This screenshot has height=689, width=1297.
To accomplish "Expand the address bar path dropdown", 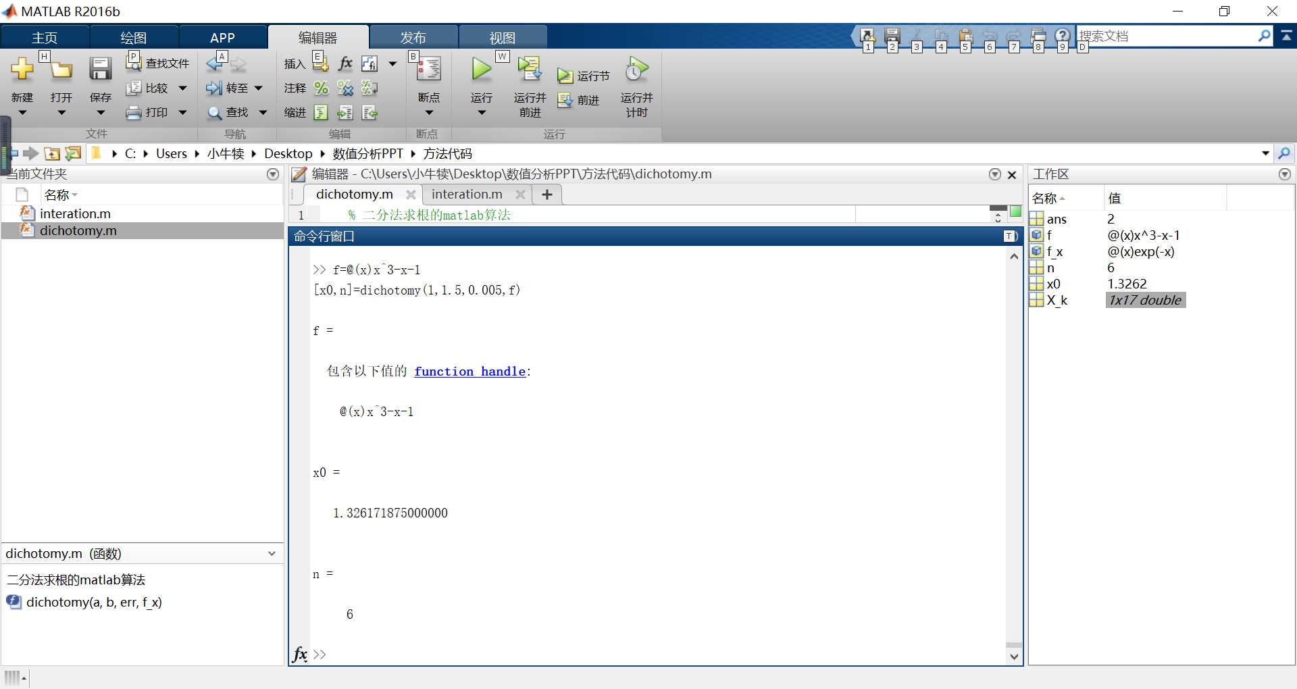I will pos(1265,153).
